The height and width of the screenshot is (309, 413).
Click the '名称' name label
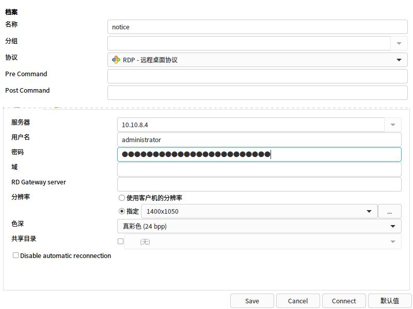point(11,24)
